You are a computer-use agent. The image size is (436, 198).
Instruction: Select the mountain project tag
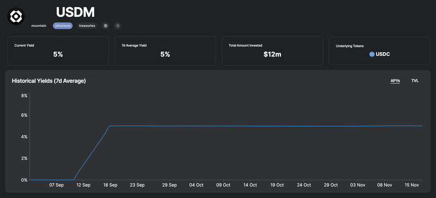click(39, 25)
